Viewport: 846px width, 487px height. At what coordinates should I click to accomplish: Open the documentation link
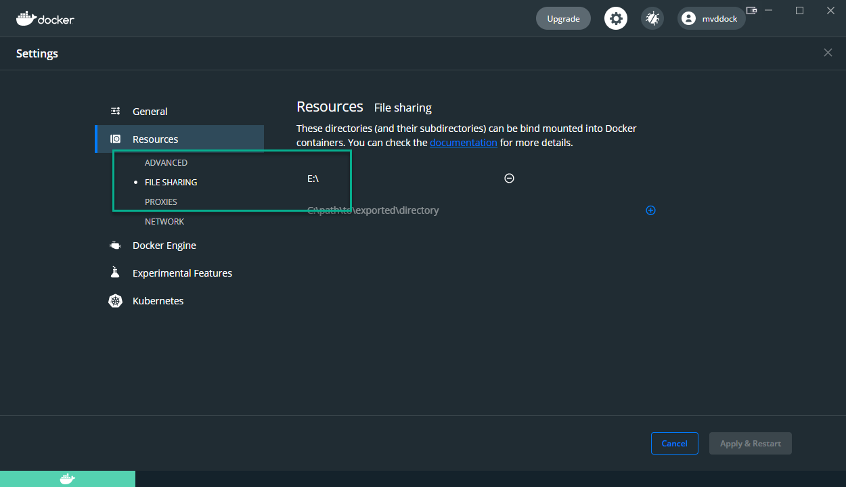click(464, 142)
